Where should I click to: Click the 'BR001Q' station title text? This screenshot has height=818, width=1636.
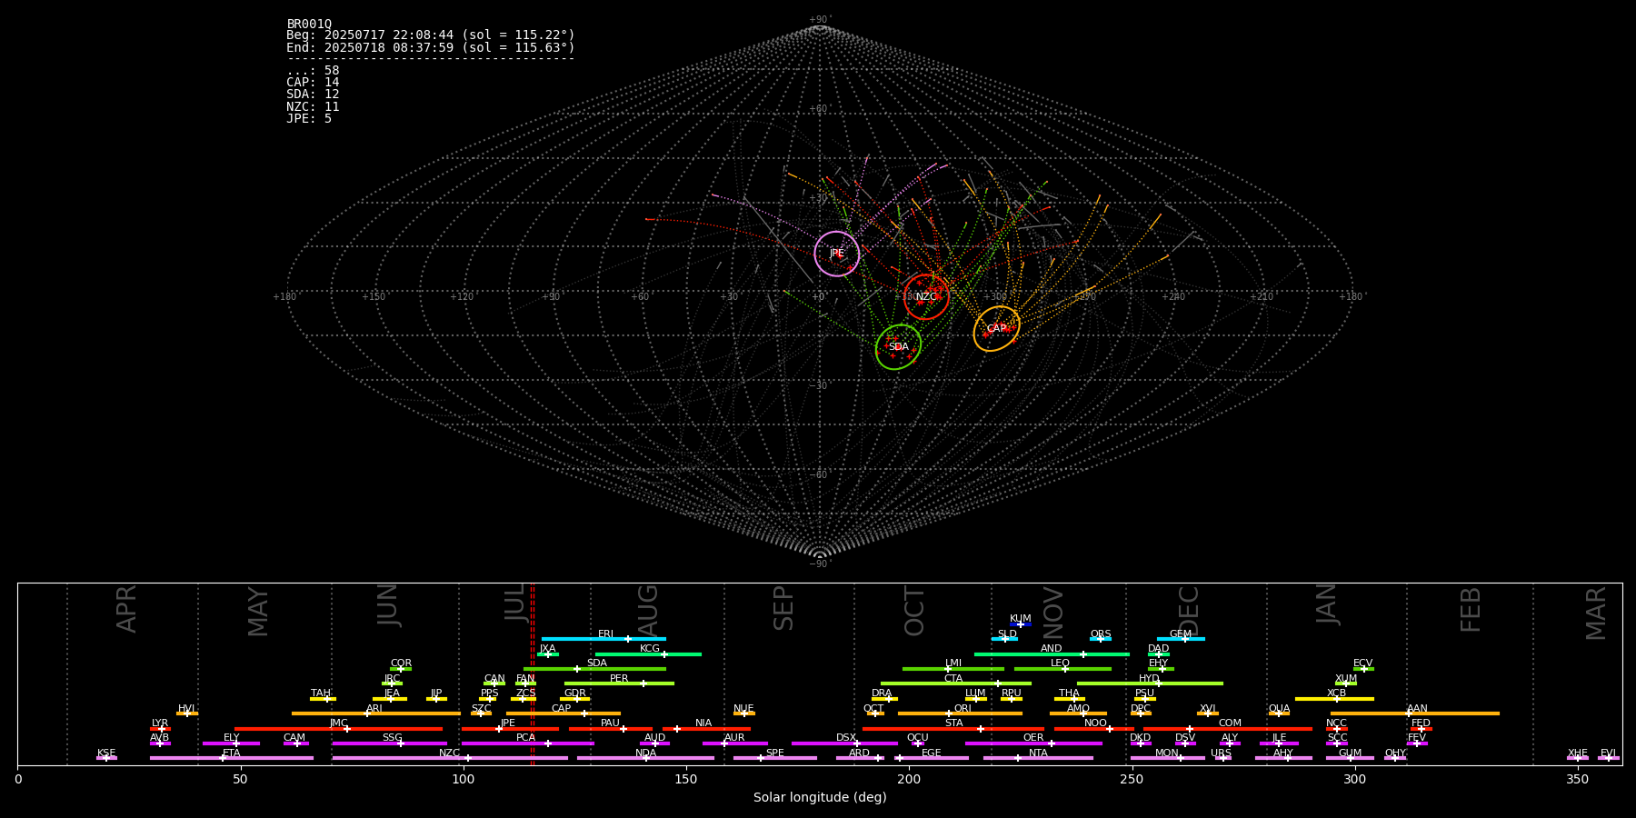coord(309,24)
